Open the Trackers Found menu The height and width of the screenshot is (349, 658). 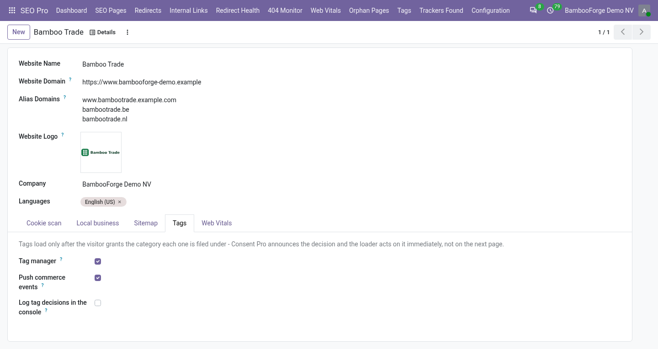click(441, 10)
